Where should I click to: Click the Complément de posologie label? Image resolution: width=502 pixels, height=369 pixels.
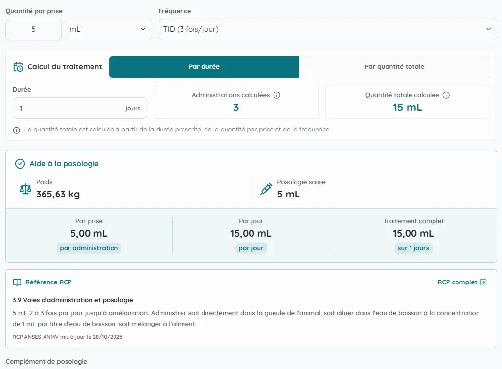46,361
